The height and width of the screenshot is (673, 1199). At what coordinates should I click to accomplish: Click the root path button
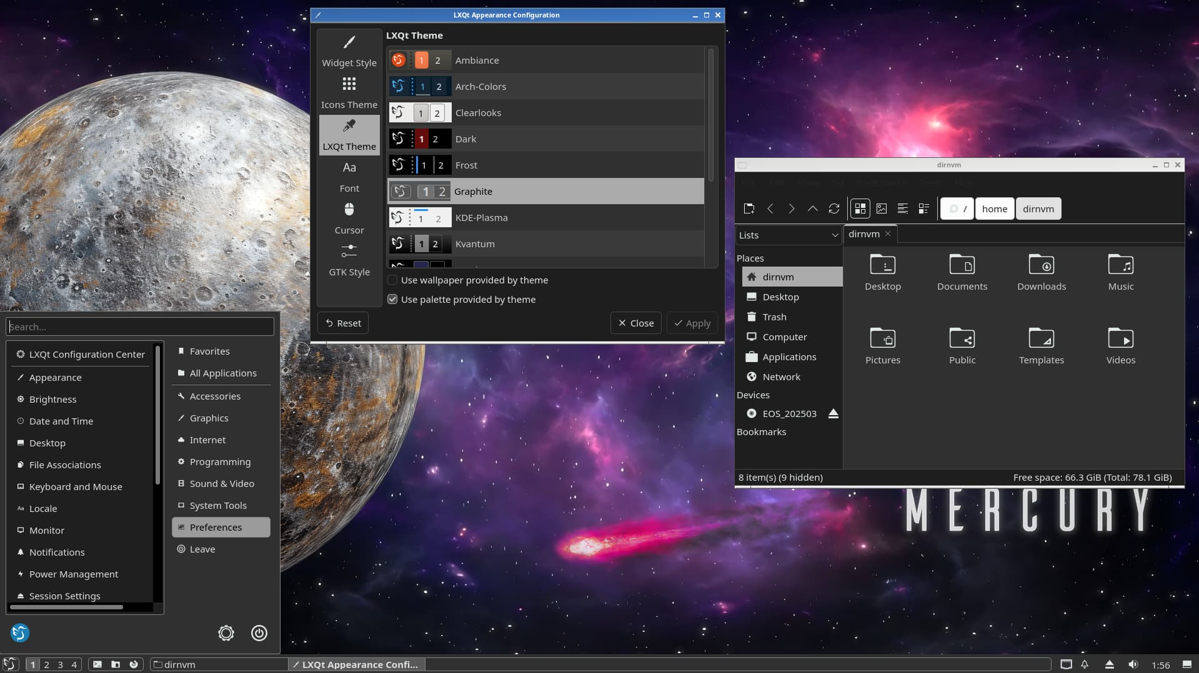[957, 209]
